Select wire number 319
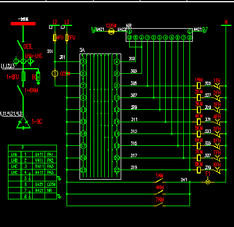The image size is (234, 227). (134, 167)
